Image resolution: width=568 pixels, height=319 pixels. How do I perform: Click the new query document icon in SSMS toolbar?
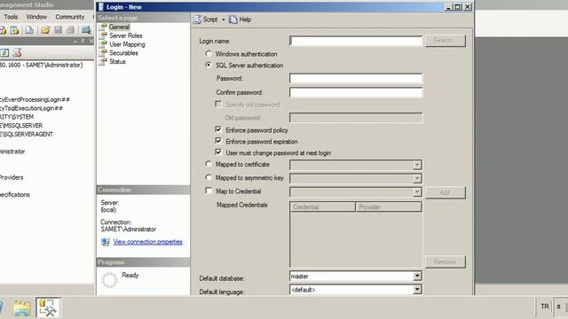(29, 30)
